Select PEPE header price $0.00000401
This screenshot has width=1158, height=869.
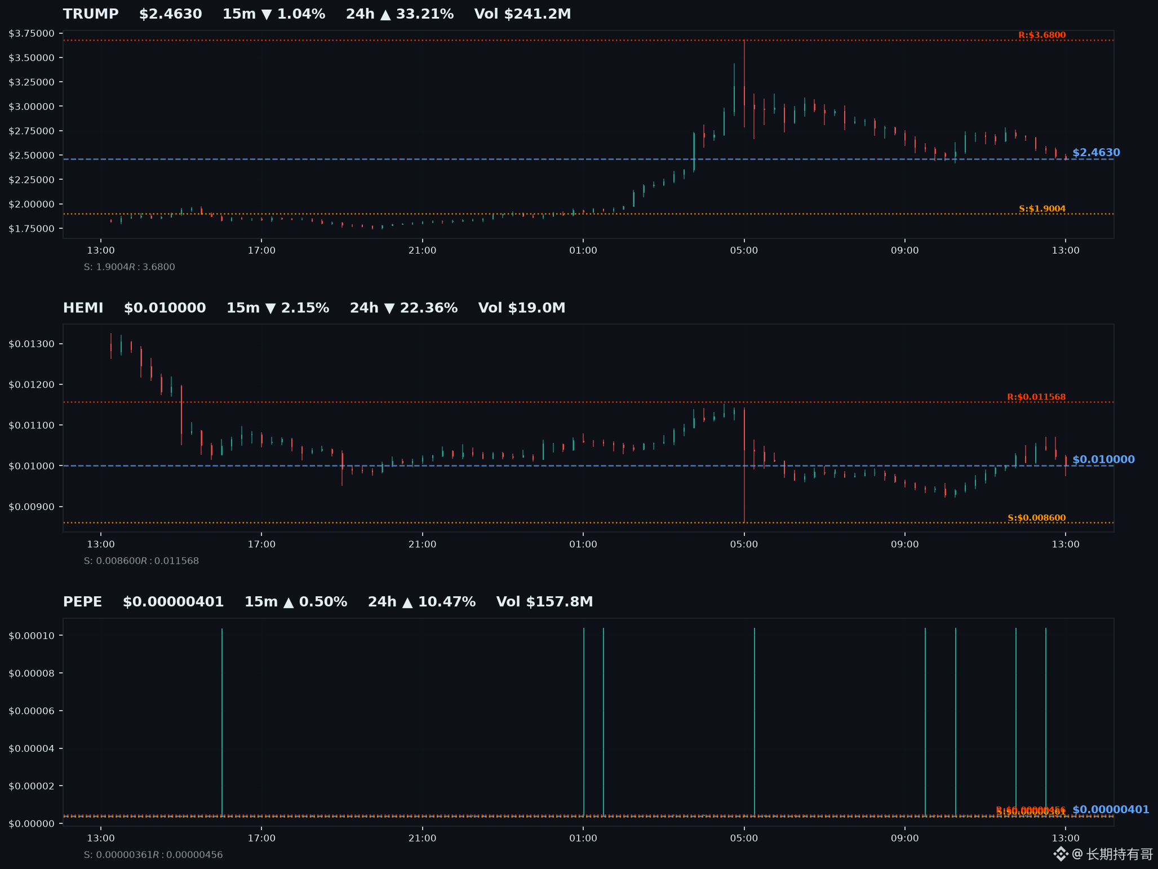[x=174, y=602]
